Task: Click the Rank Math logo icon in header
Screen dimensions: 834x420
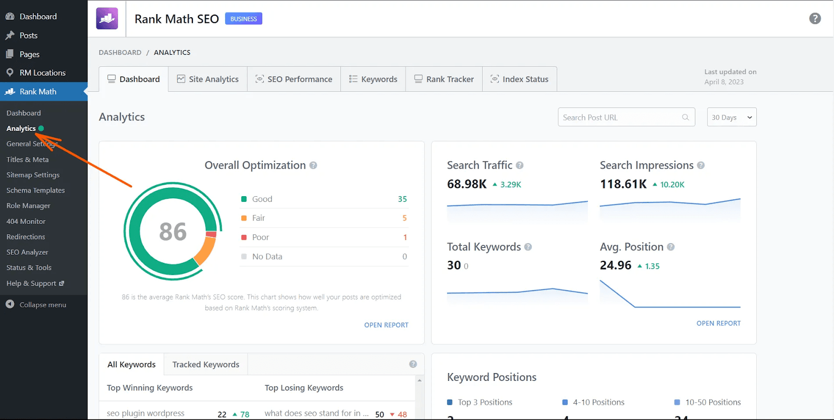Action: point(107,19)
